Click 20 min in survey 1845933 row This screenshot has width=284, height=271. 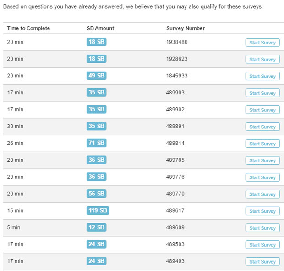(15, 76)
